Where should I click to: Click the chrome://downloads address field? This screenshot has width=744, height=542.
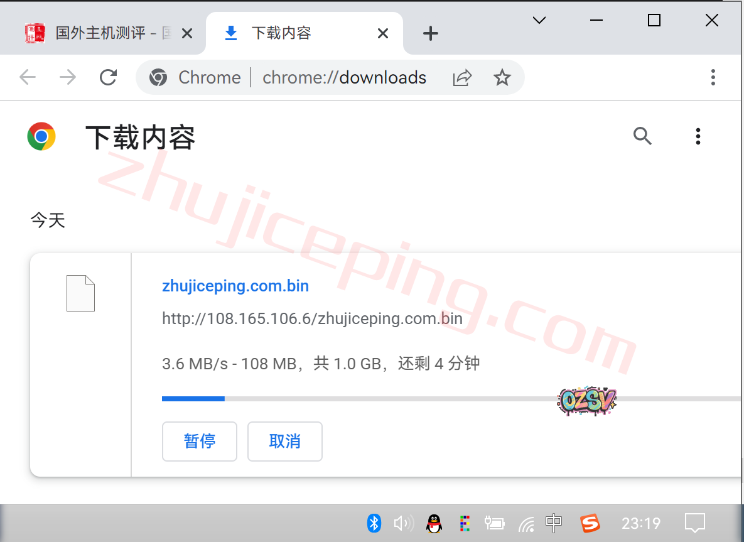click(x=344, y=77)
